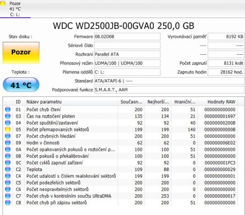Select the Počet spuštění/zastavení row text

52,123
